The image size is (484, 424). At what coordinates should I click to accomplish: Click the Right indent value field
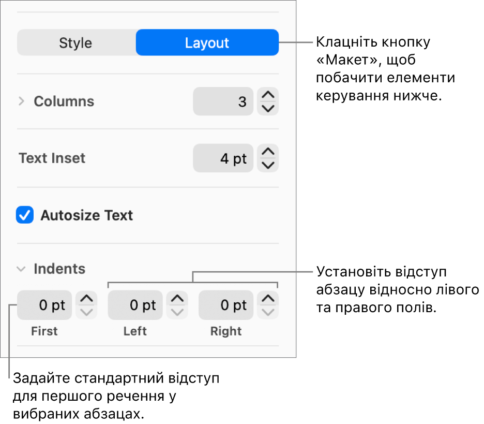[226, 305]
